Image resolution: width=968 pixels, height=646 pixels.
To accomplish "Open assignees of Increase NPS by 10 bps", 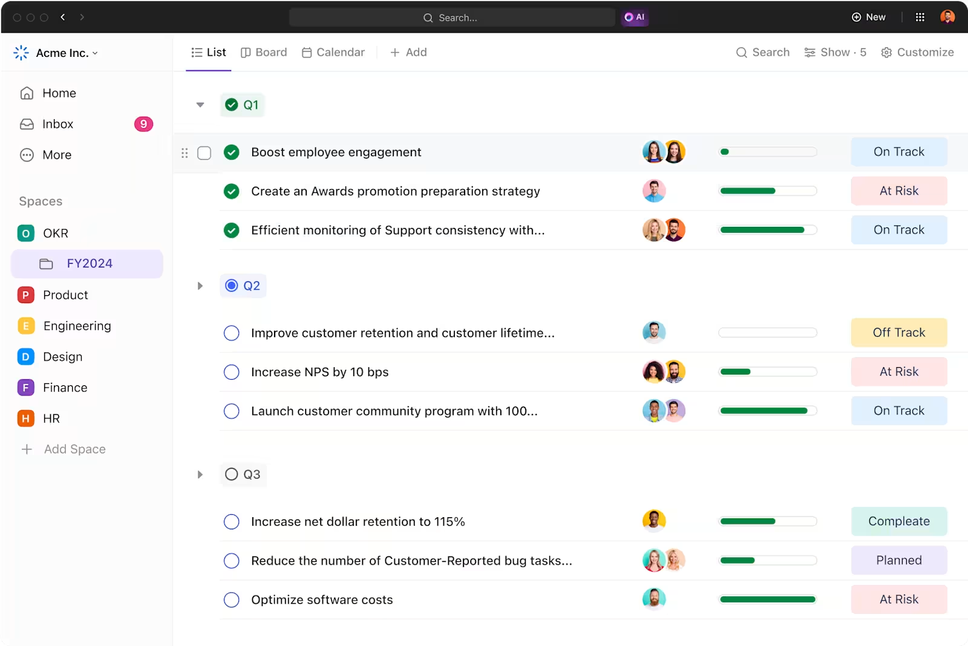I will point(664,371).
